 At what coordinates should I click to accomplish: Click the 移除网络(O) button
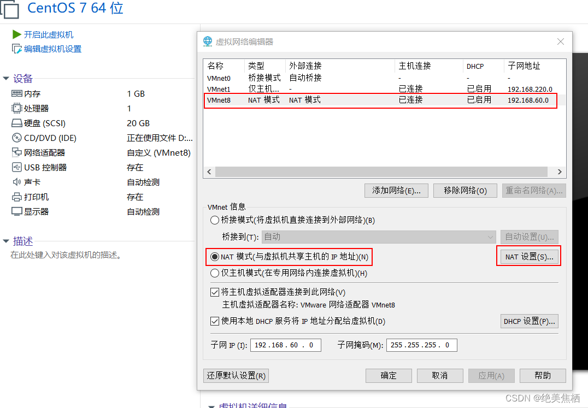[x=466, y=190]
